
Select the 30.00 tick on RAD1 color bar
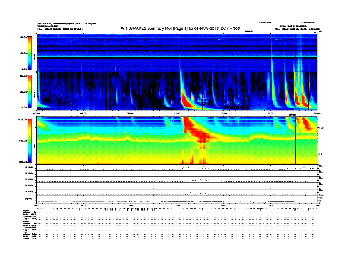click(24, 92)
